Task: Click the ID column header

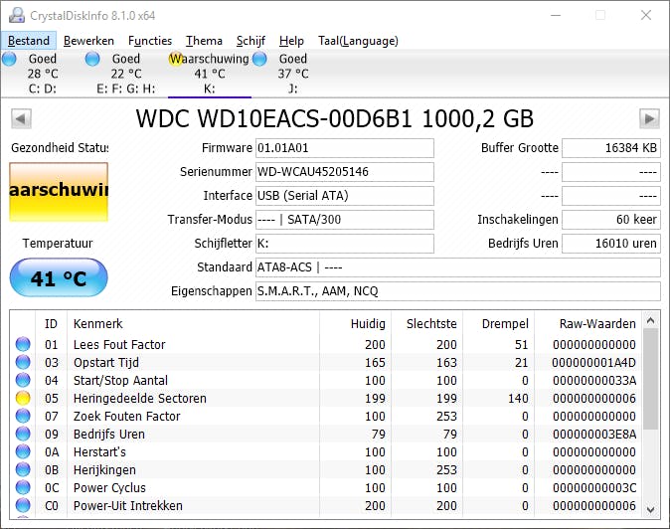Action: point(51,324)
